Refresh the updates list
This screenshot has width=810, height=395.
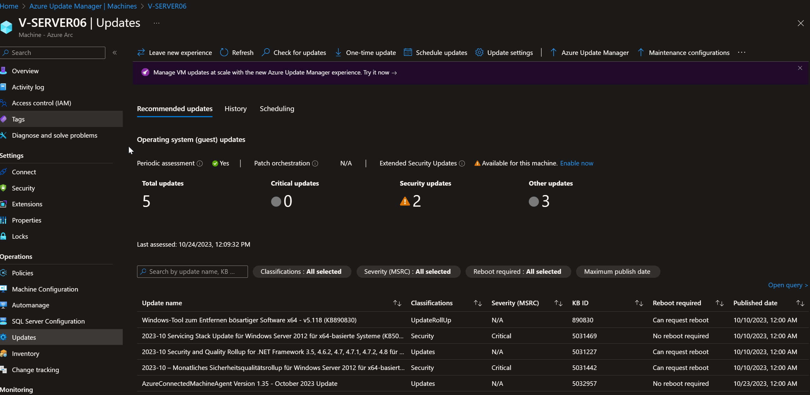pyautogui.click(x=242, y=53)
